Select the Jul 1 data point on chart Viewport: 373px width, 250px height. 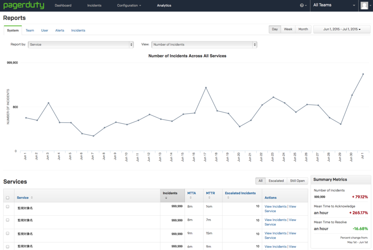[363, 74]
